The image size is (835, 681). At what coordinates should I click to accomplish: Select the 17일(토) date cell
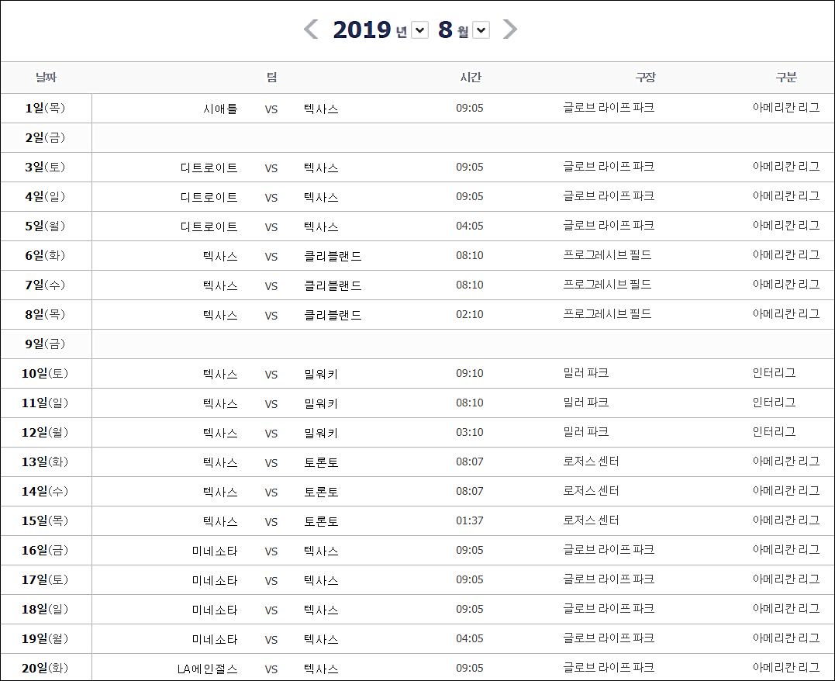click(45, 579)
